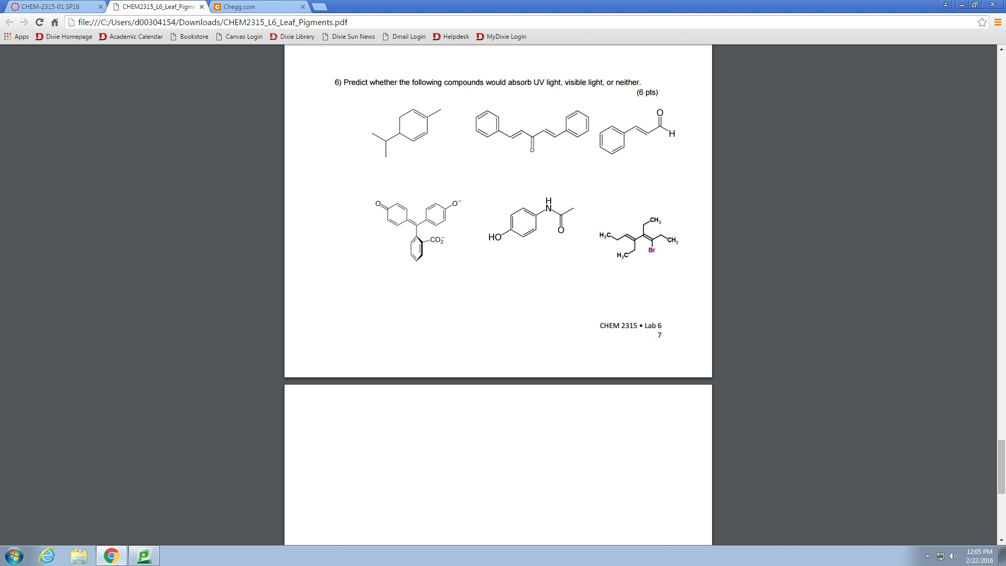Image resolution: width=1006 pixels, height=566 pixels.
Task: Click the Reload page icon
Action: tap(39, 23)
